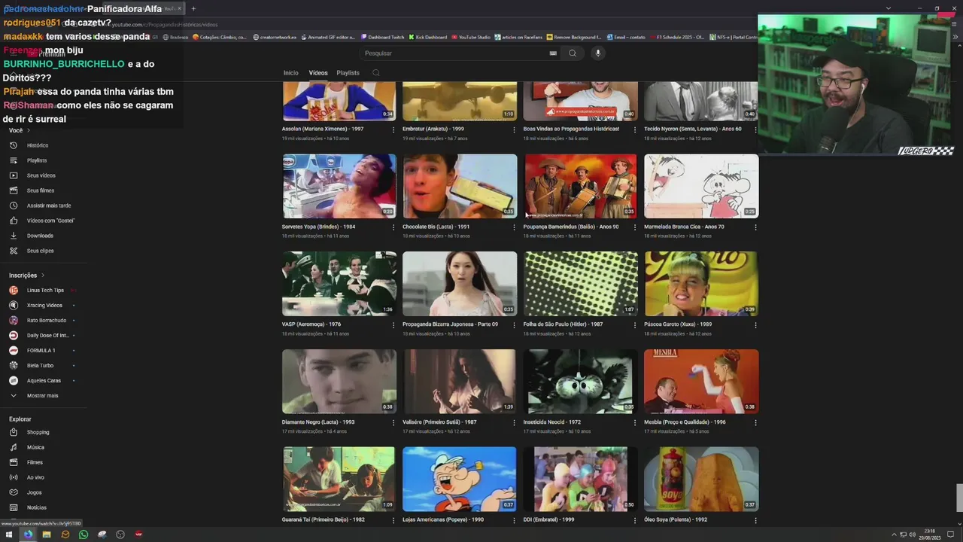Click the page vertical scrollbar thumb
Image resolution: width=963 pixels, height=542 pixels.
(959, 498)
